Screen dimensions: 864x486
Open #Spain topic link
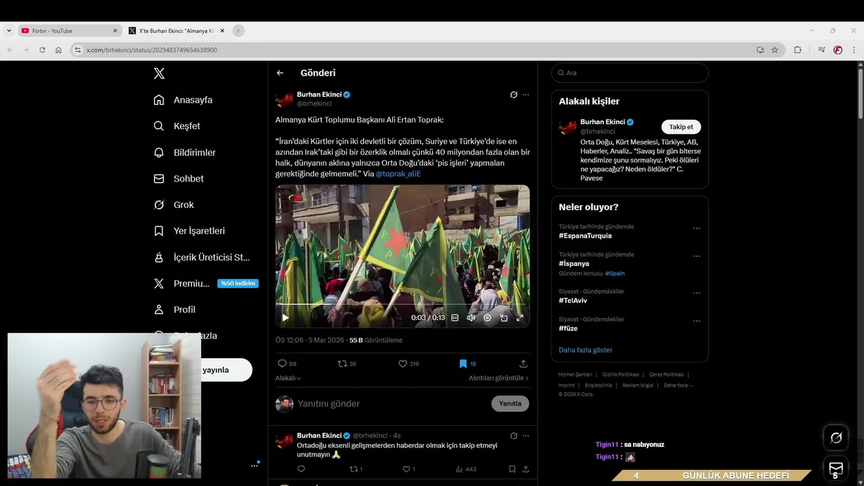(615, 273)
